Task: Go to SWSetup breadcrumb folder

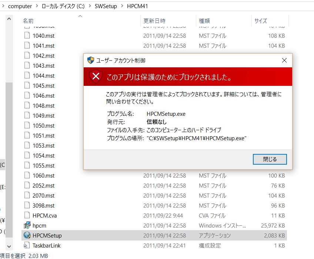Action: [106, 6]
